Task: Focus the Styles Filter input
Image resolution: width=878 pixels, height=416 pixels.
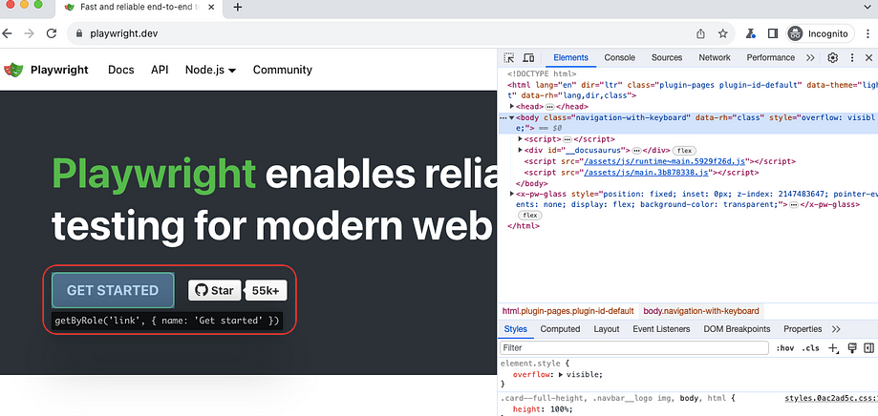Action: 634,348
